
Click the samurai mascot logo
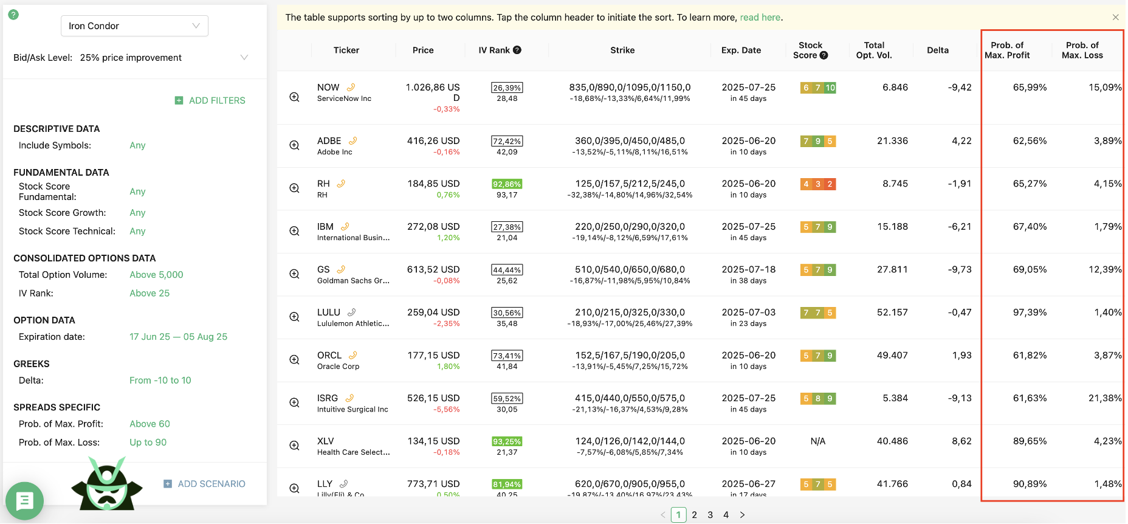click(x=107, y=484)
